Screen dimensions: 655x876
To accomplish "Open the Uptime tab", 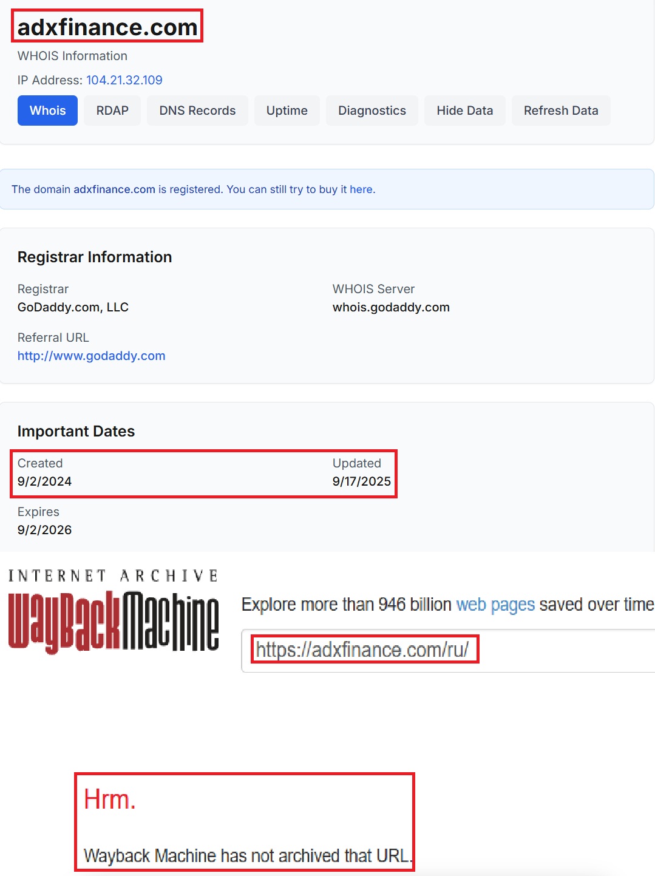I will tap(287, 110).
